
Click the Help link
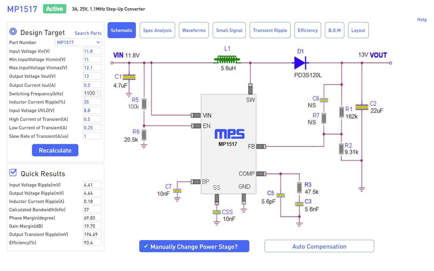[422, 20]
